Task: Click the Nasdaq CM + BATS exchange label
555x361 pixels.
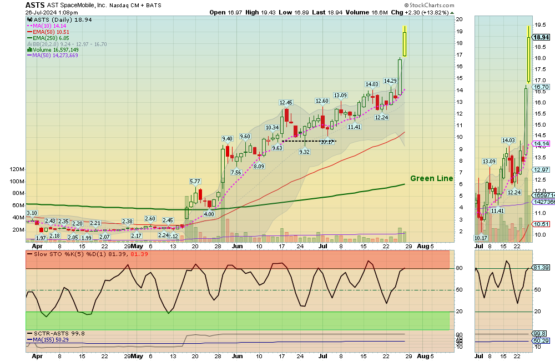Action: click(135, 6)
